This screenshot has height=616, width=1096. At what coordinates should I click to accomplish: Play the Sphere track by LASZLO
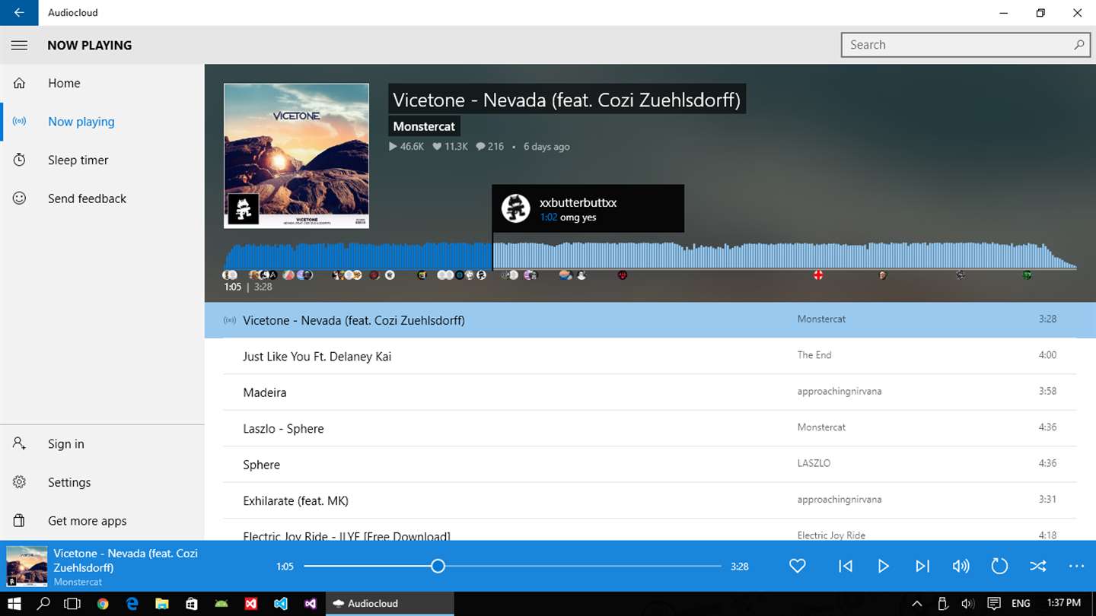tap(650, 465)
